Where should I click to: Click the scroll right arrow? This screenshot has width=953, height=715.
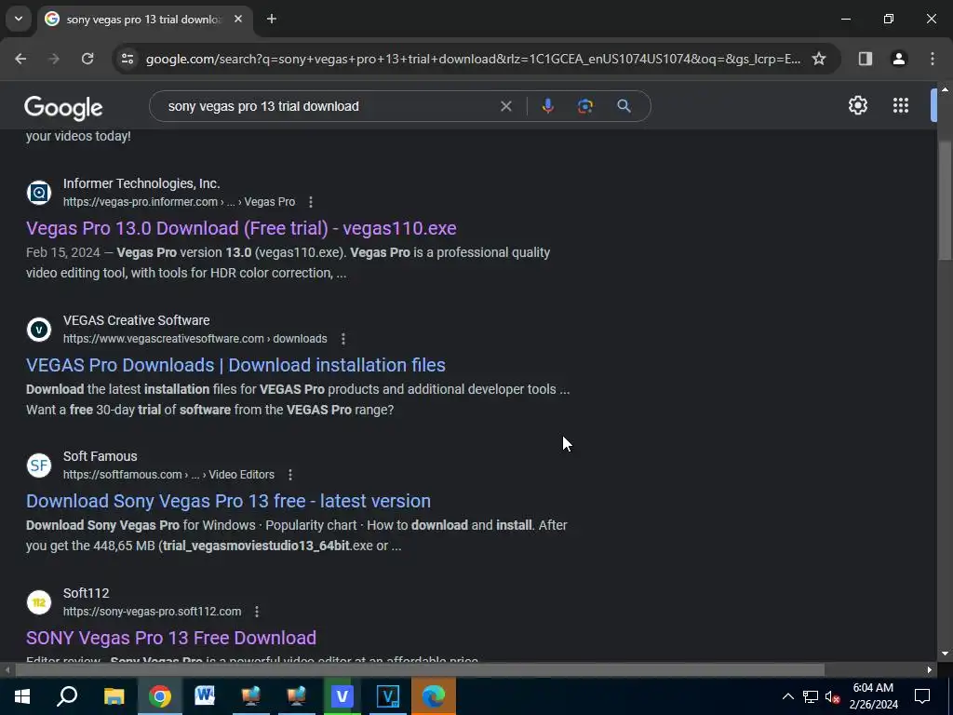coord(930,670)
